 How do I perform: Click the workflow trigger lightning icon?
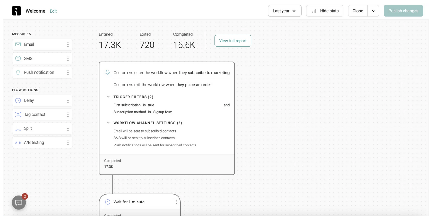[x=107, y=73]
